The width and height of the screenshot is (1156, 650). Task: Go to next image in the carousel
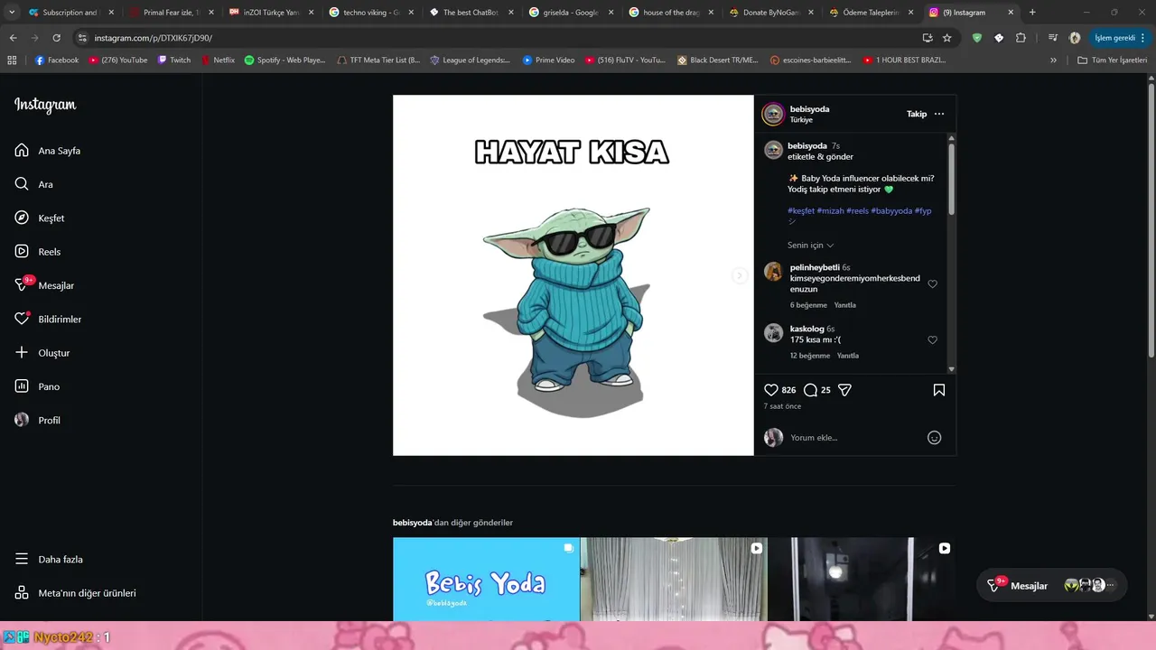click(740, 275)
